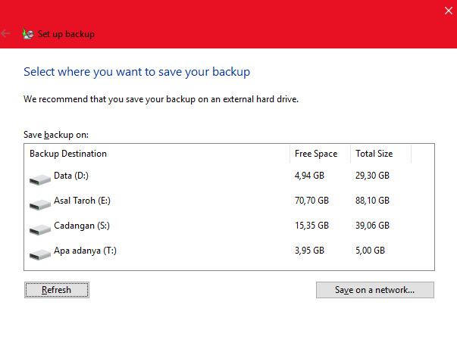Viewport: 457px width, 349px height.
Task: Click the Apa adanya (T:) drive icon
Action: [40, 254]
